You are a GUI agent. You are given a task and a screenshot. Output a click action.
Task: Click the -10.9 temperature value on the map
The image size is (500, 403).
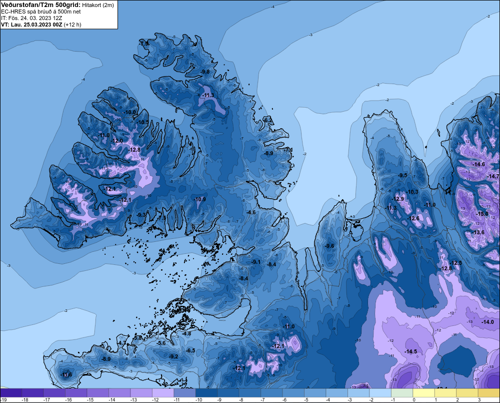[200, 199]
